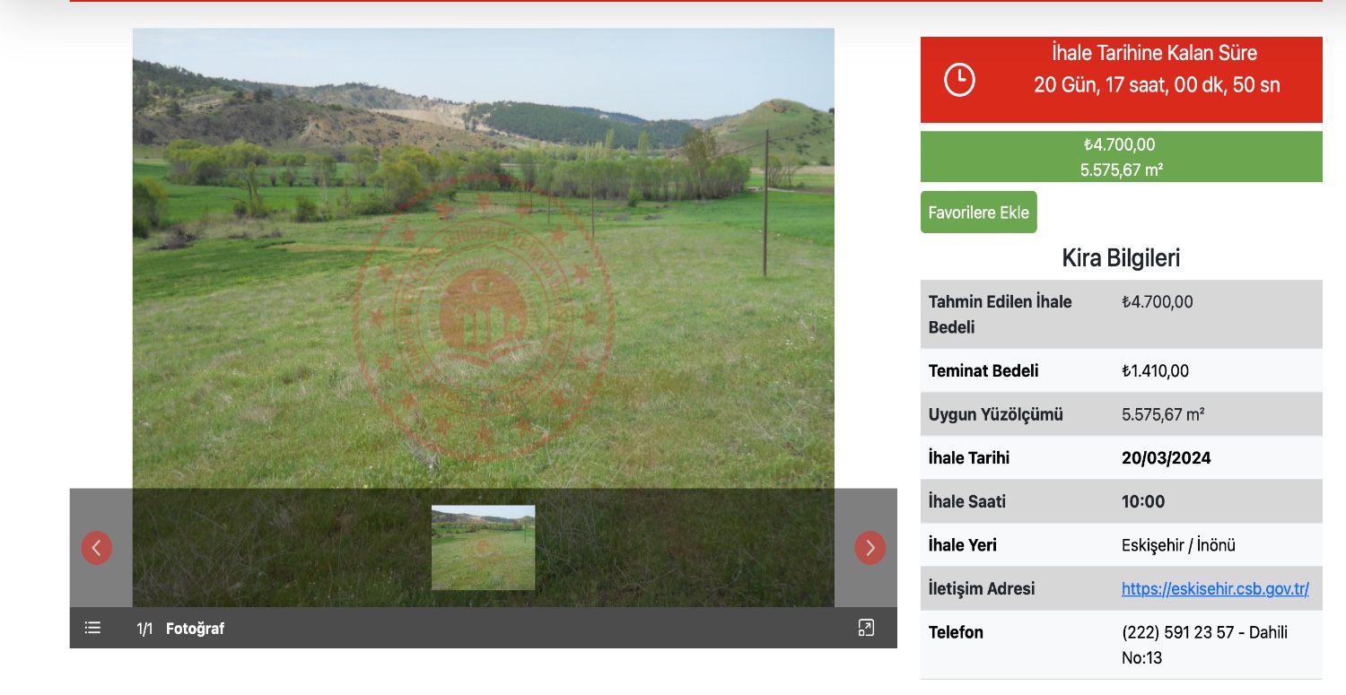Go to the previous photo with left arrow
This screenshot has width=1346, height=695.
pos(97,548)
